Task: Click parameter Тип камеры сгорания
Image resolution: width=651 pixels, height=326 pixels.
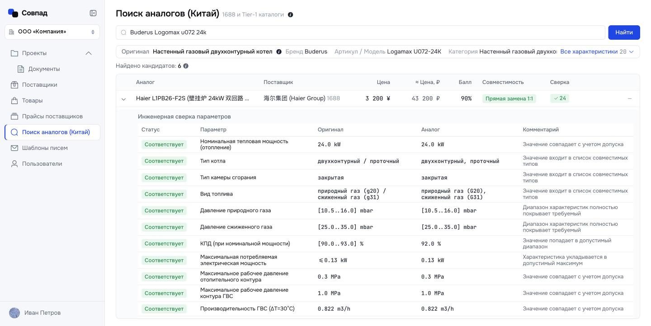Action: (x=228, y=177)
